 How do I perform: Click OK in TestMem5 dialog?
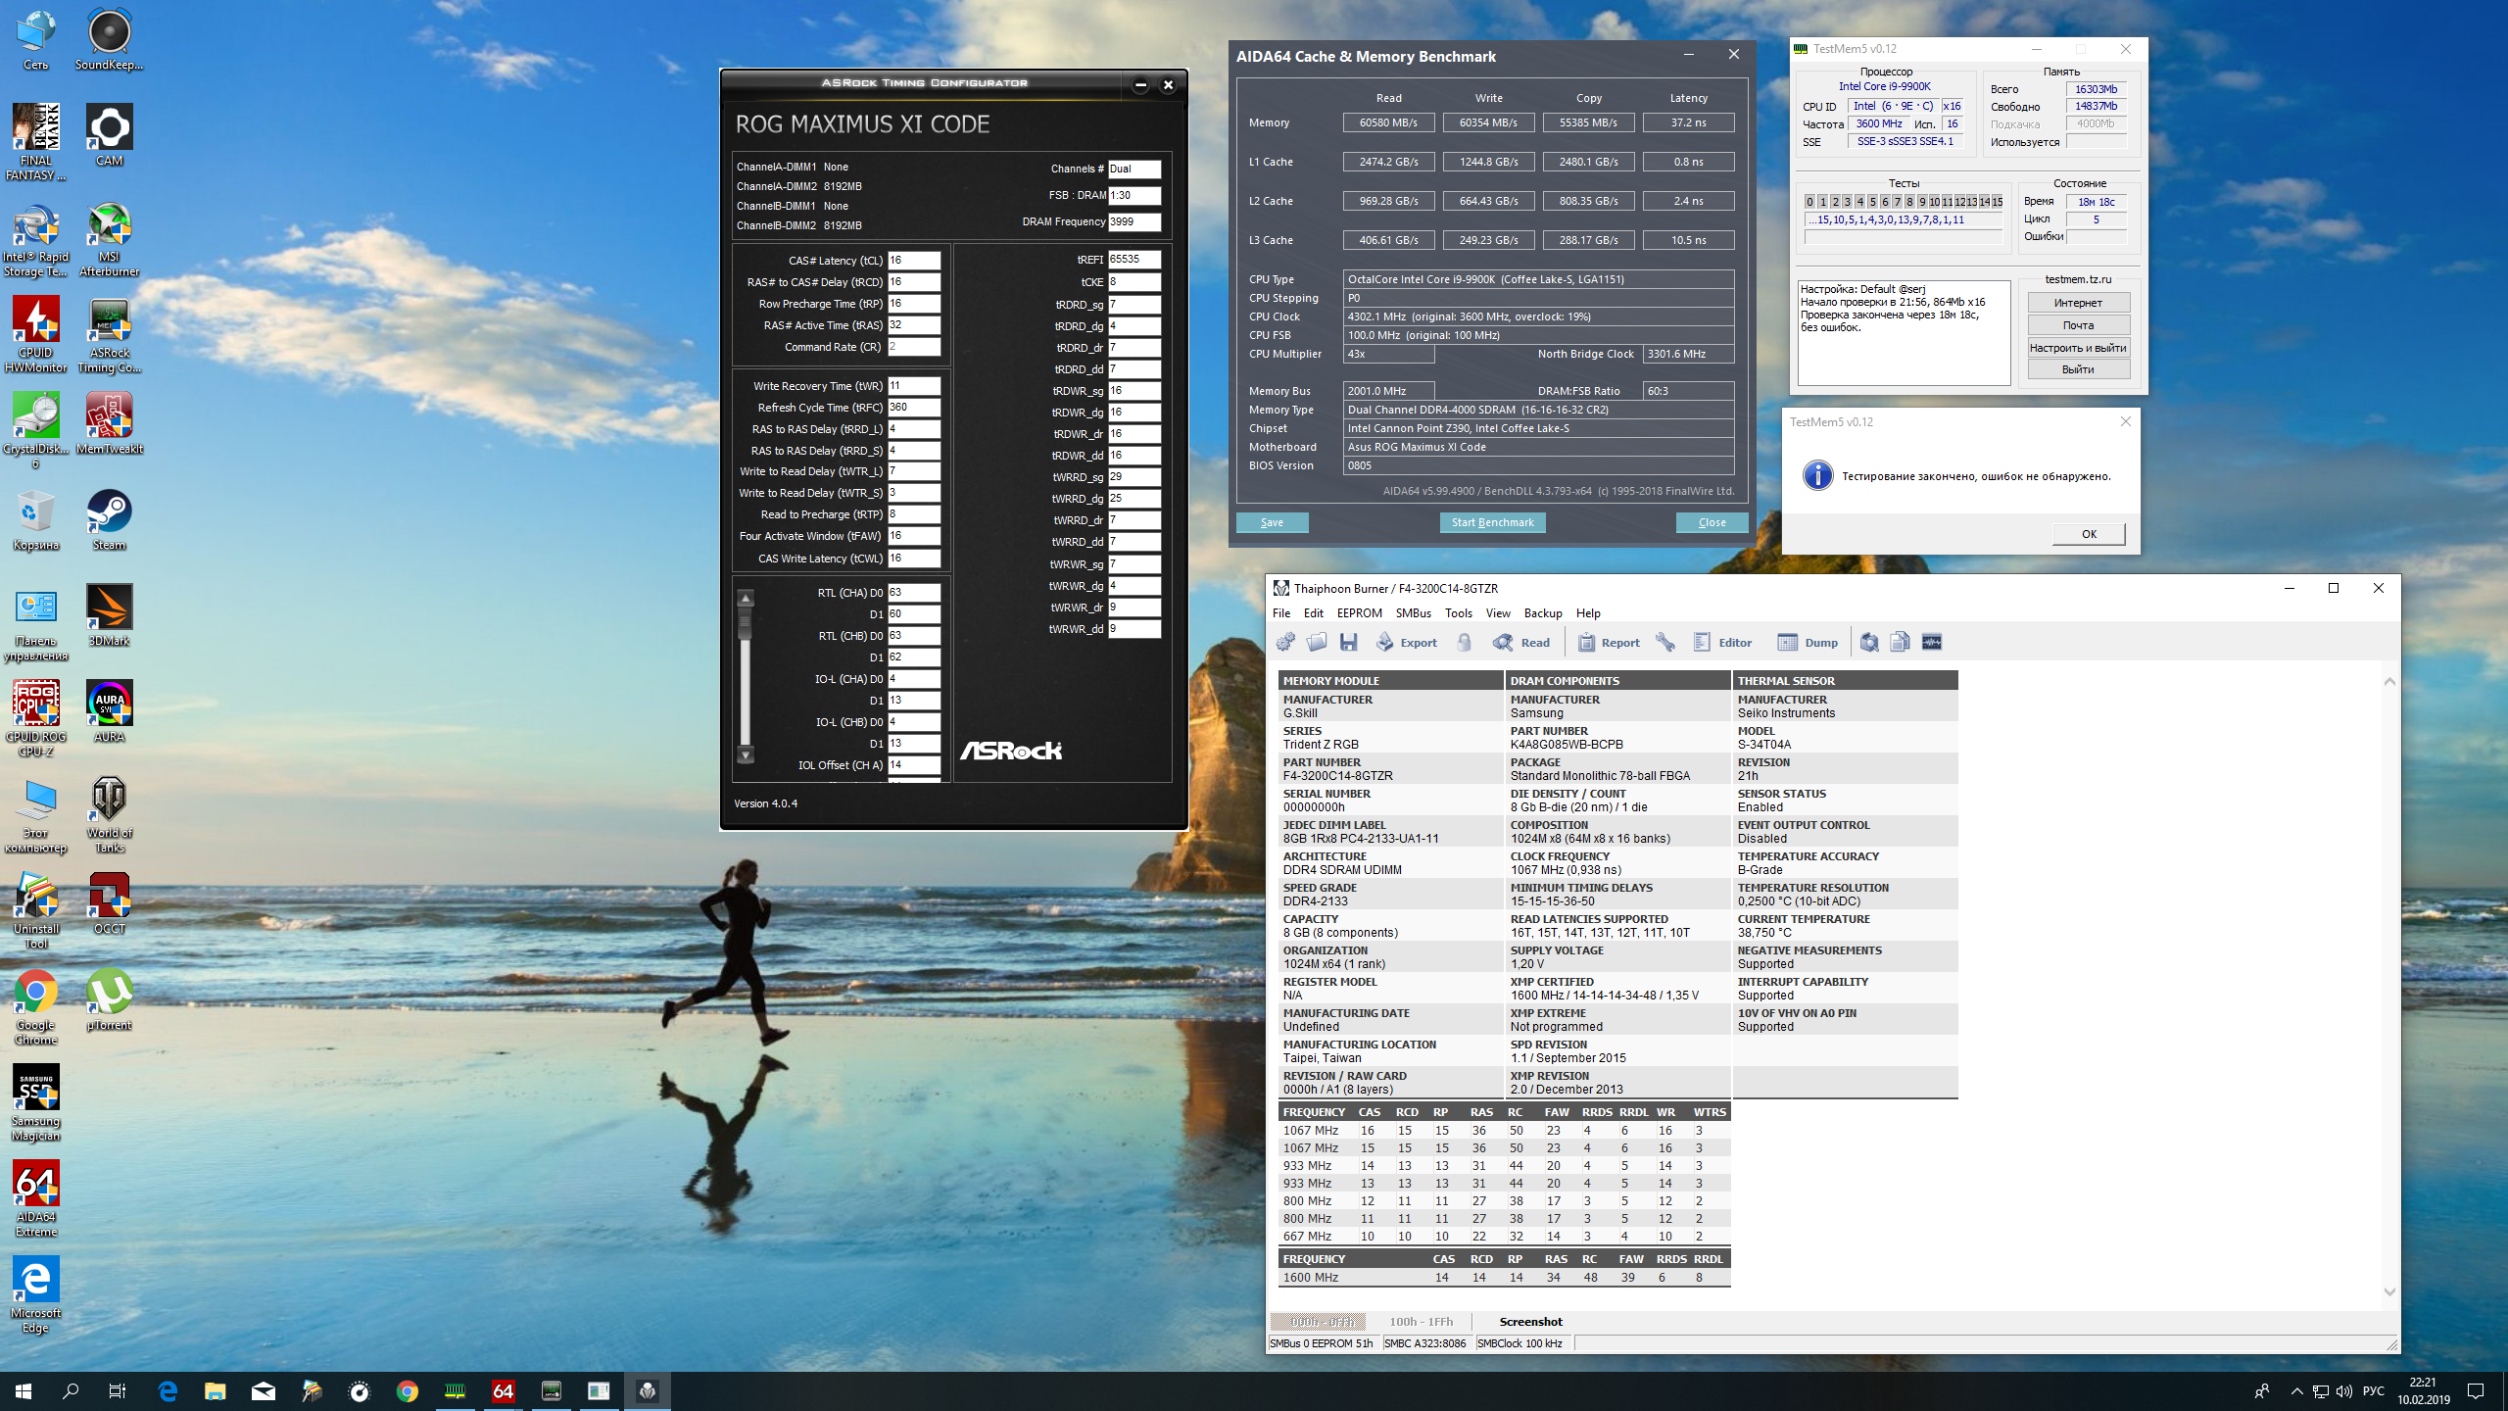(2088, 534)
